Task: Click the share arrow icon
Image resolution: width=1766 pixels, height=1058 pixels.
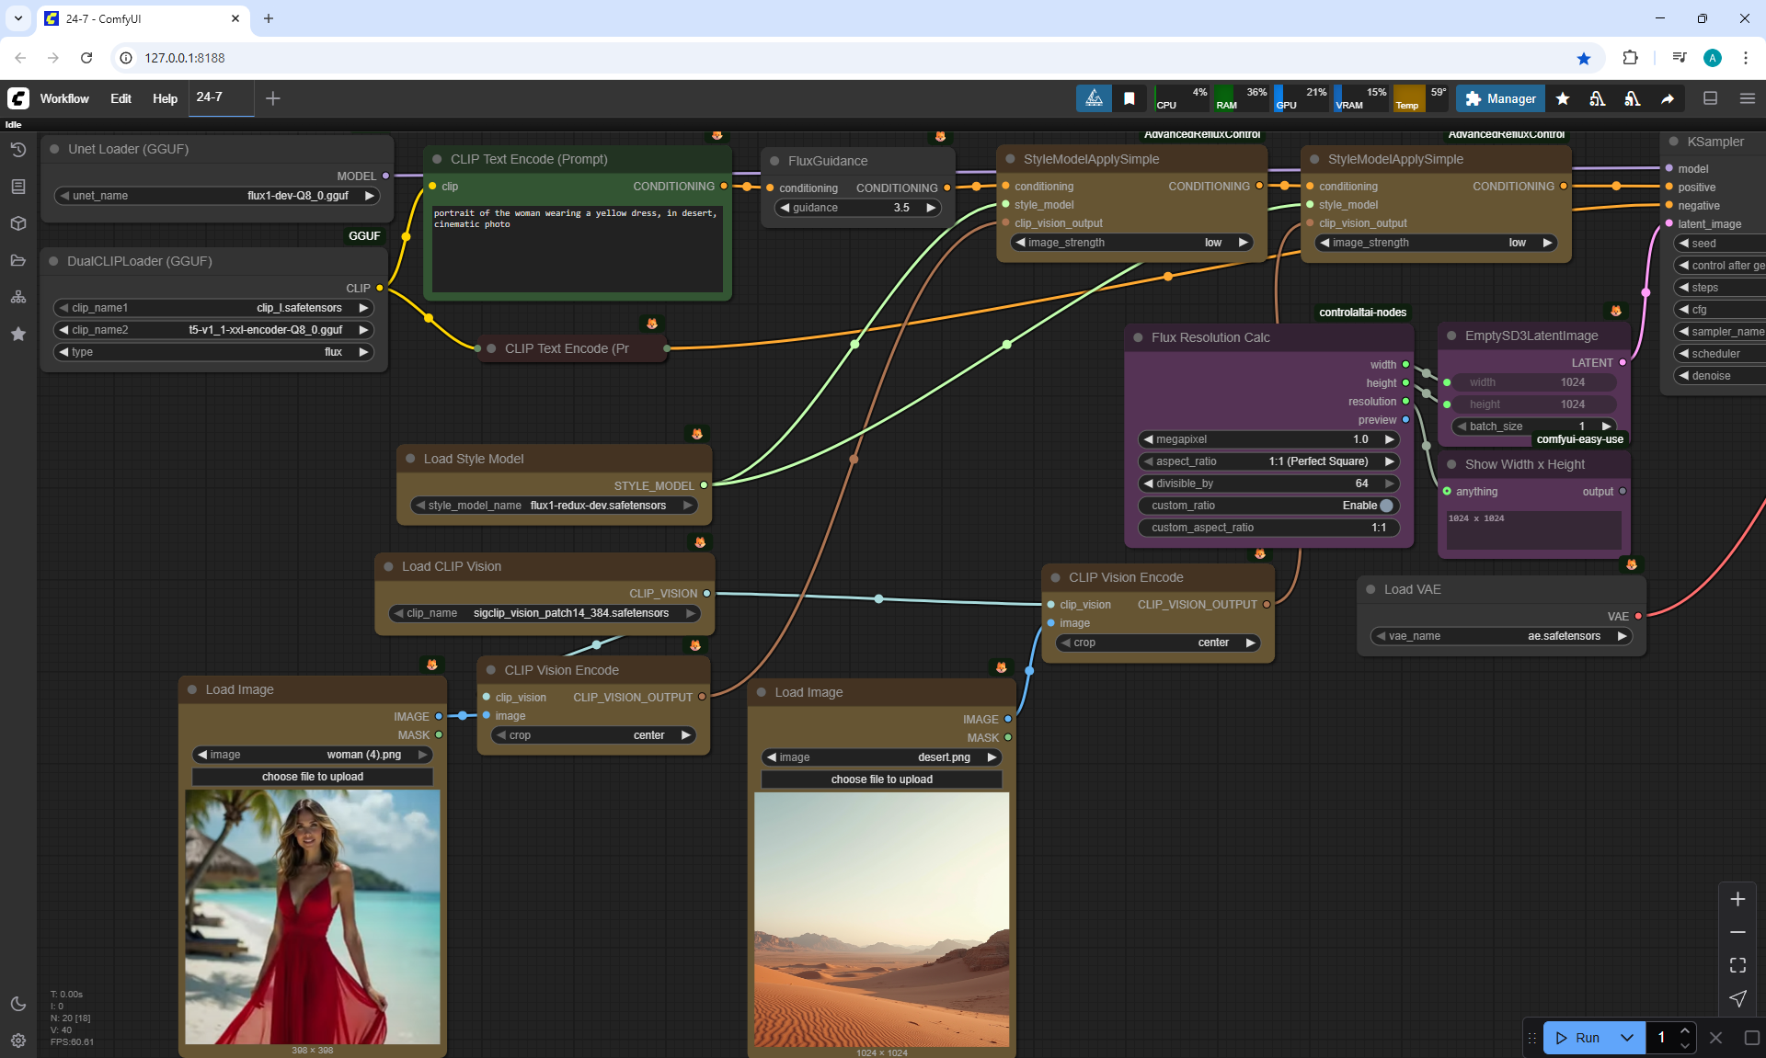Action: (x=1668, y=98)
